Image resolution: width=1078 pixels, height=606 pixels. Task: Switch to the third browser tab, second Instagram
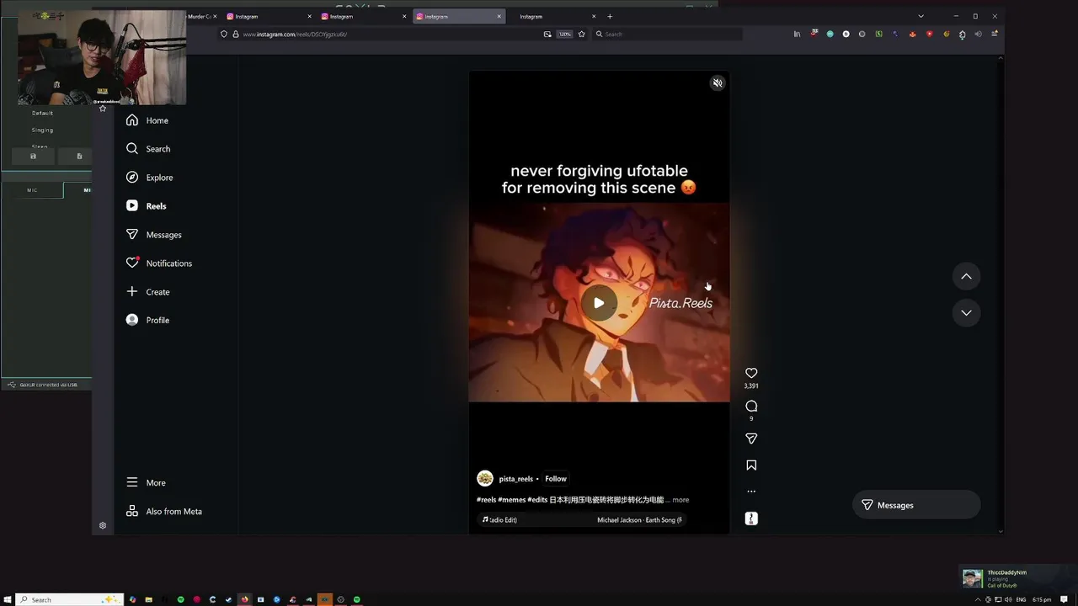click(362, 16)
